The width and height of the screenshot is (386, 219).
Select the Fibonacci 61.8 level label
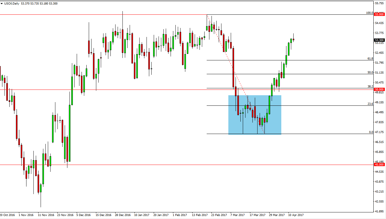(370, 59)
